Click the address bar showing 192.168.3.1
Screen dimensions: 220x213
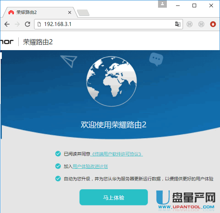click(x=108, y=24)
